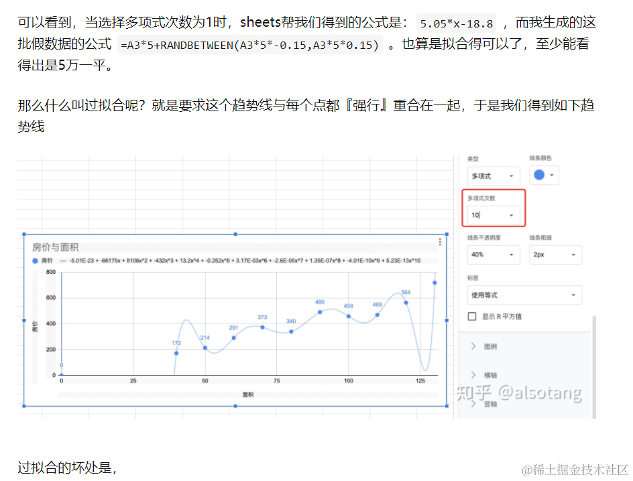Click the data point labeled 172
The height and width of the screenshot is (481, 633).
point(176,353)
